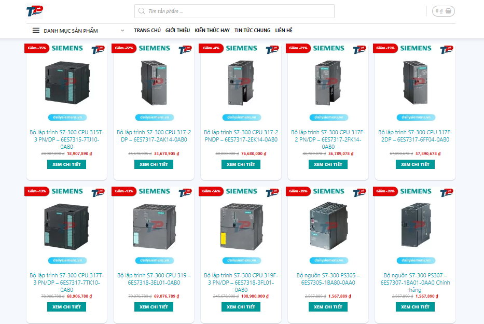
Task: Open TIN TỨC CHUNG menu item
Action: [252, 30]
